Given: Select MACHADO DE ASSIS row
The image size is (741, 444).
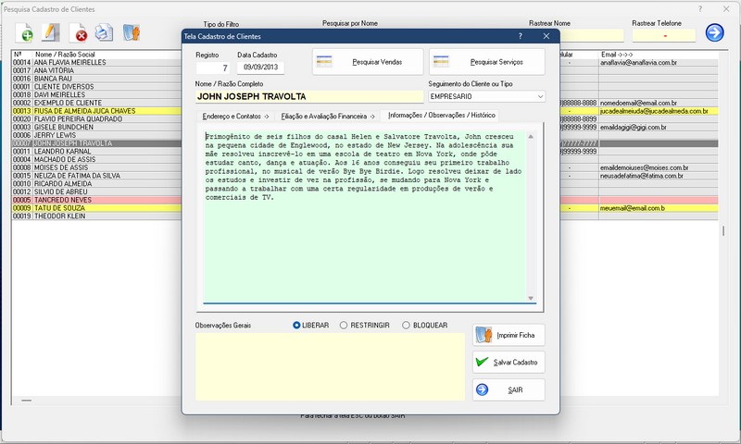Looking at the screenshot, I should point(97,159).
